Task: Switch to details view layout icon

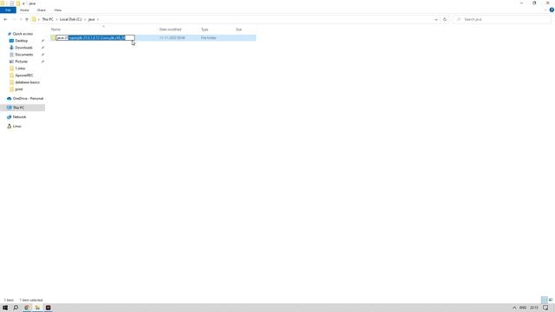Action: pyautogui.click(x=545, y=300)
